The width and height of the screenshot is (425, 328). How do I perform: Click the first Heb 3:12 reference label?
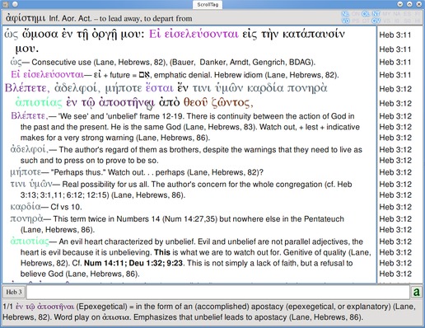point(395,89)
